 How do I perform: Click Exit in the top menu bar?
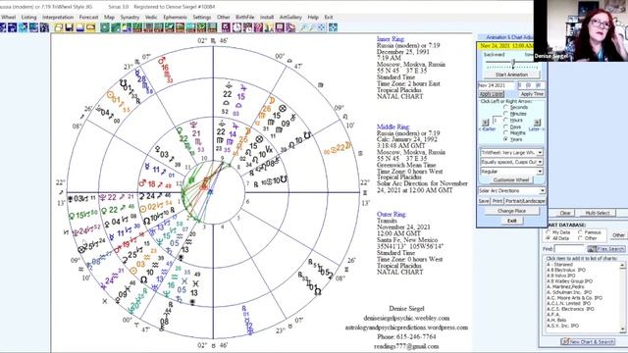coord(329,18)
